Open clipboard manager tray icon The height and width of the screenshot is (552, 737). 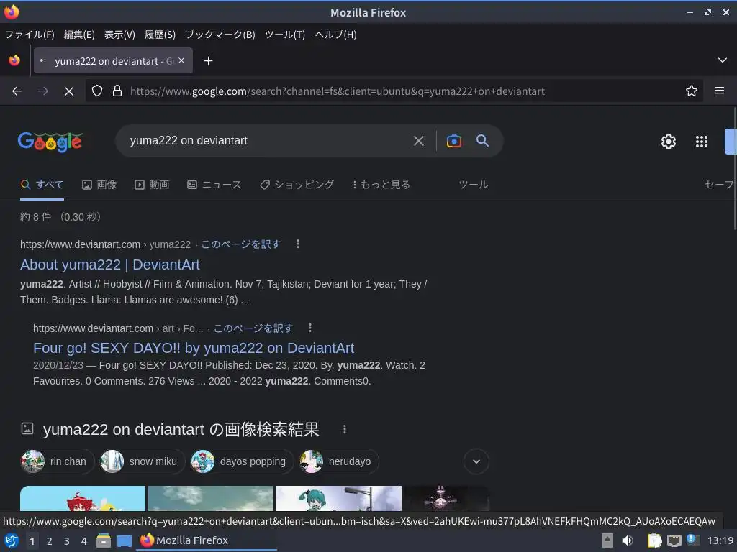pyautogui.click(x=654, y=540)
